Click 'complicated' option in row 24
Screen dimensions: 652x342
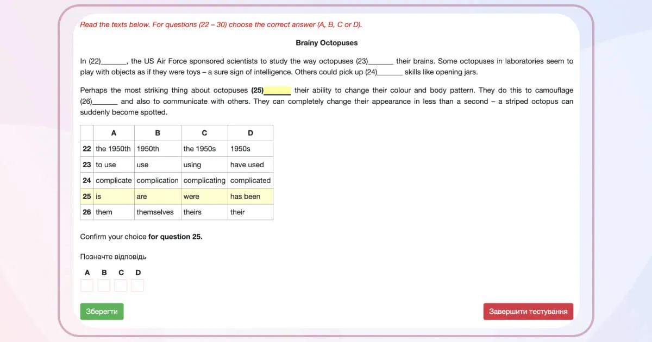pyautogui.click(x=250, y=180)
